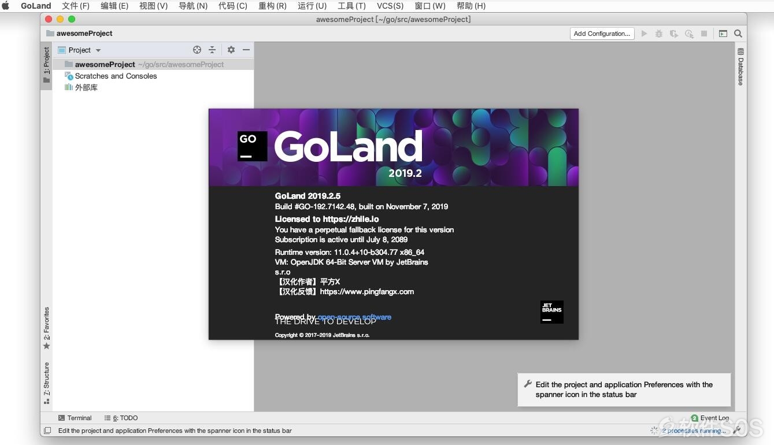Open the GoLand application menu

coord(36,6)
